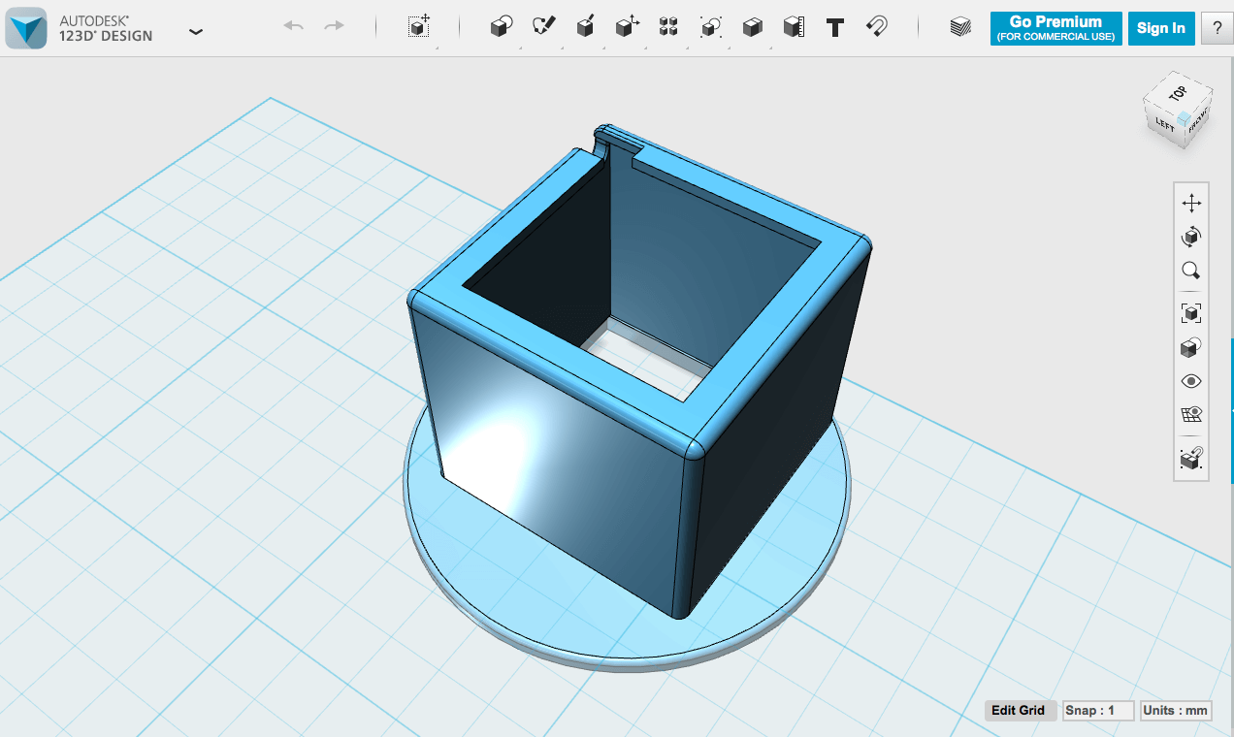
Task: Click the Autodesk 123D Design logo
Action: pos(26,28)
